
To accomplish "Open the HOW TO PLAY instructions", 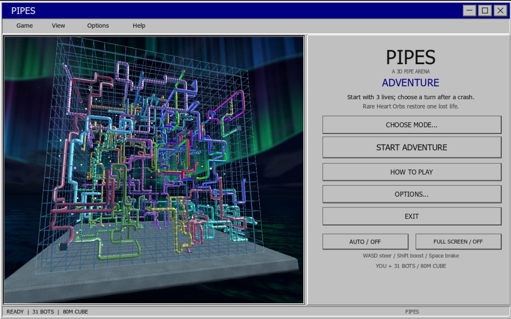I will pyautogui.click(x=412, y=172).
